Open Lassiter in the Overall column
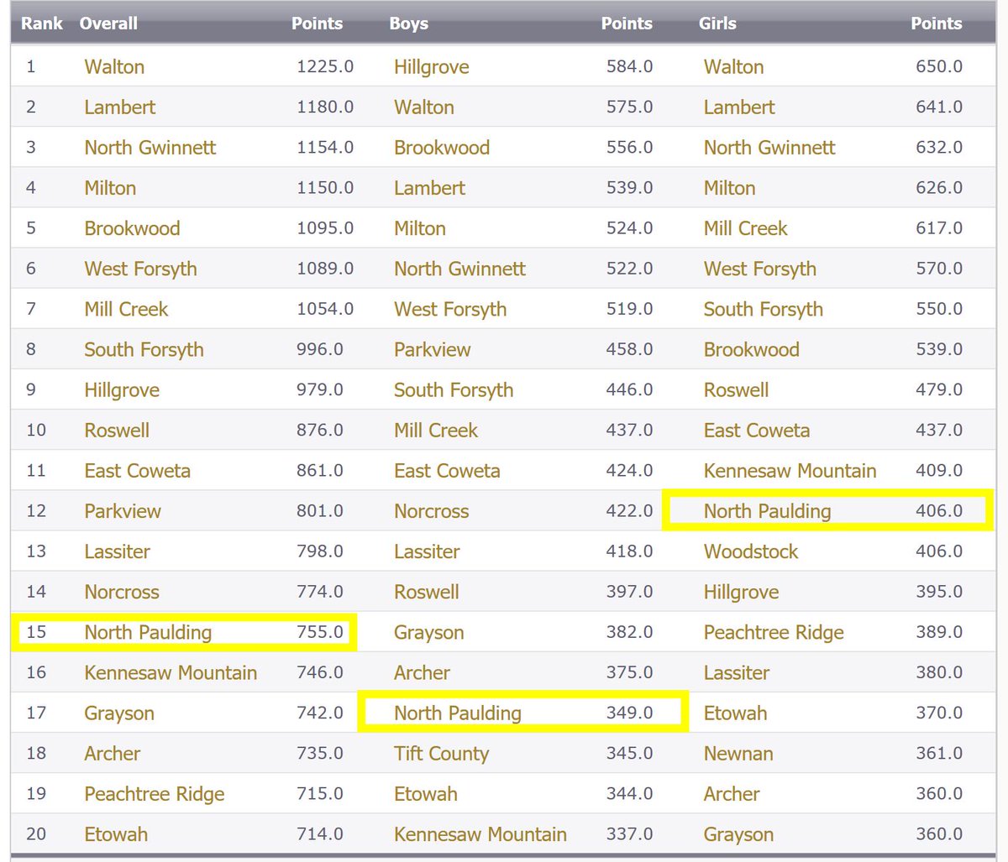 click(118, 551)
